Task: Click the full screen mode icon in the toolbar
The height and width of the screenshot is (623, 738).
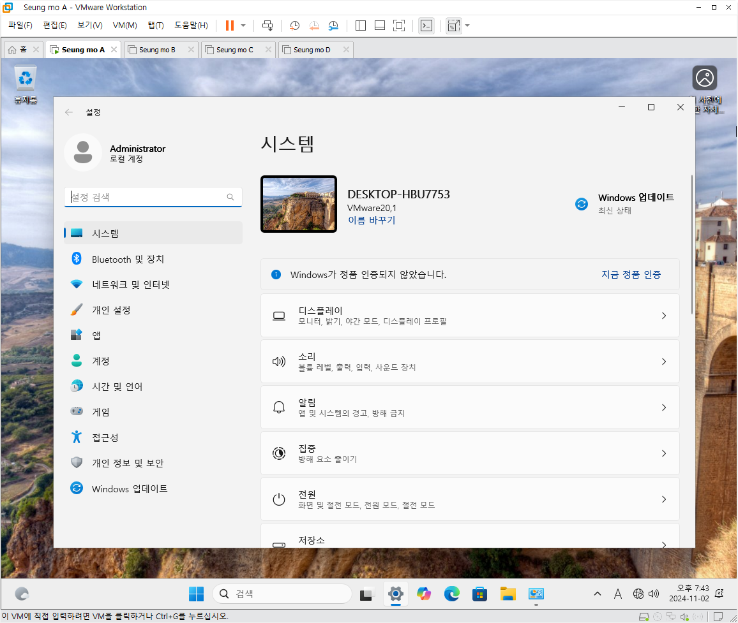Action: (398, 26)
